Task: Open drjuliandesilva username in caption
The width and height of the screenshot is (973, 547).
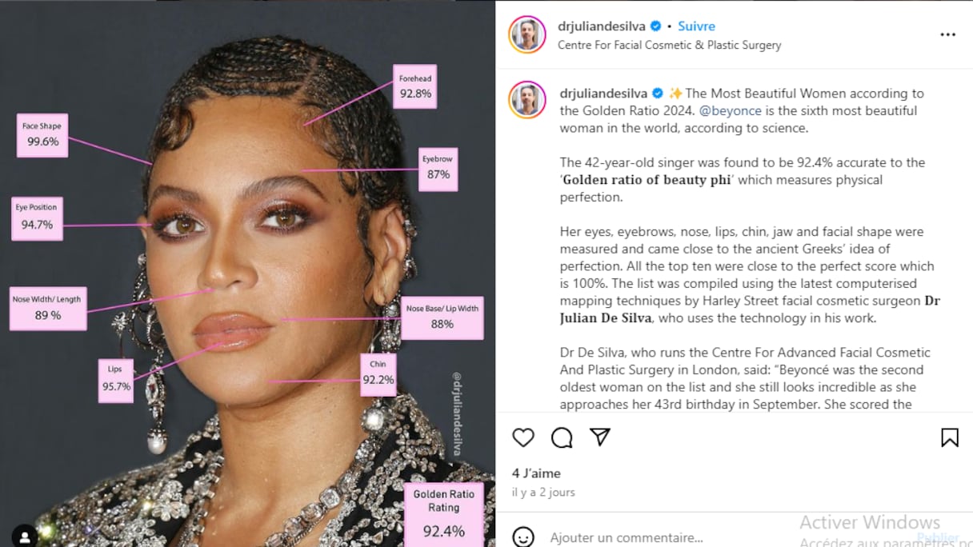Action: (603, 94)
